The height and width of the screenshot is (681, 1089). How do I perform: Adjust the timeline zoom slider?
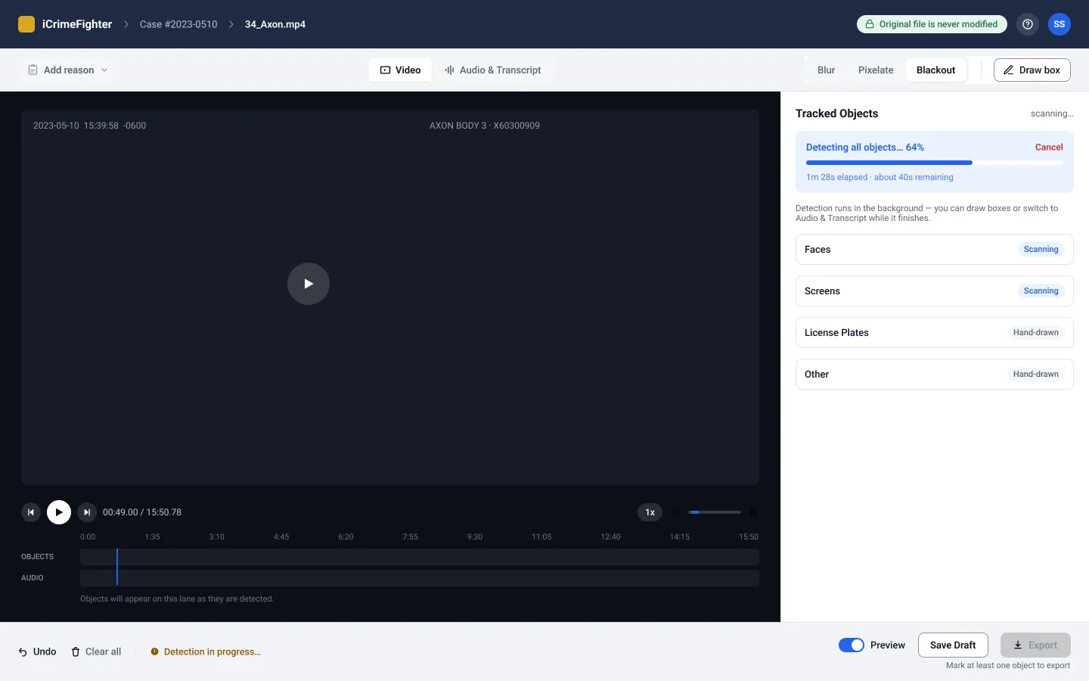point(715,512)
